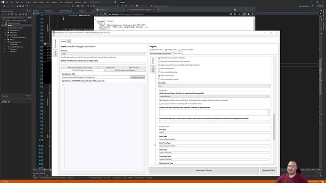Click the Live Share icon in Visual Studio

click(300, 6)
